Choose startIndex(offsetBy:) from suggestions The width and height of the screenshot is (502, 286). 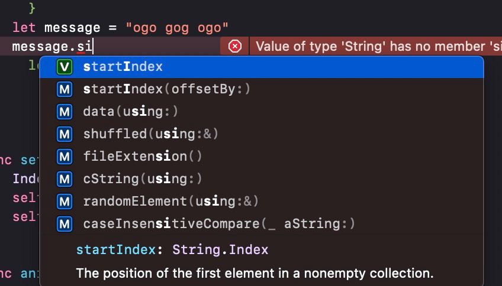pos(167,89)
